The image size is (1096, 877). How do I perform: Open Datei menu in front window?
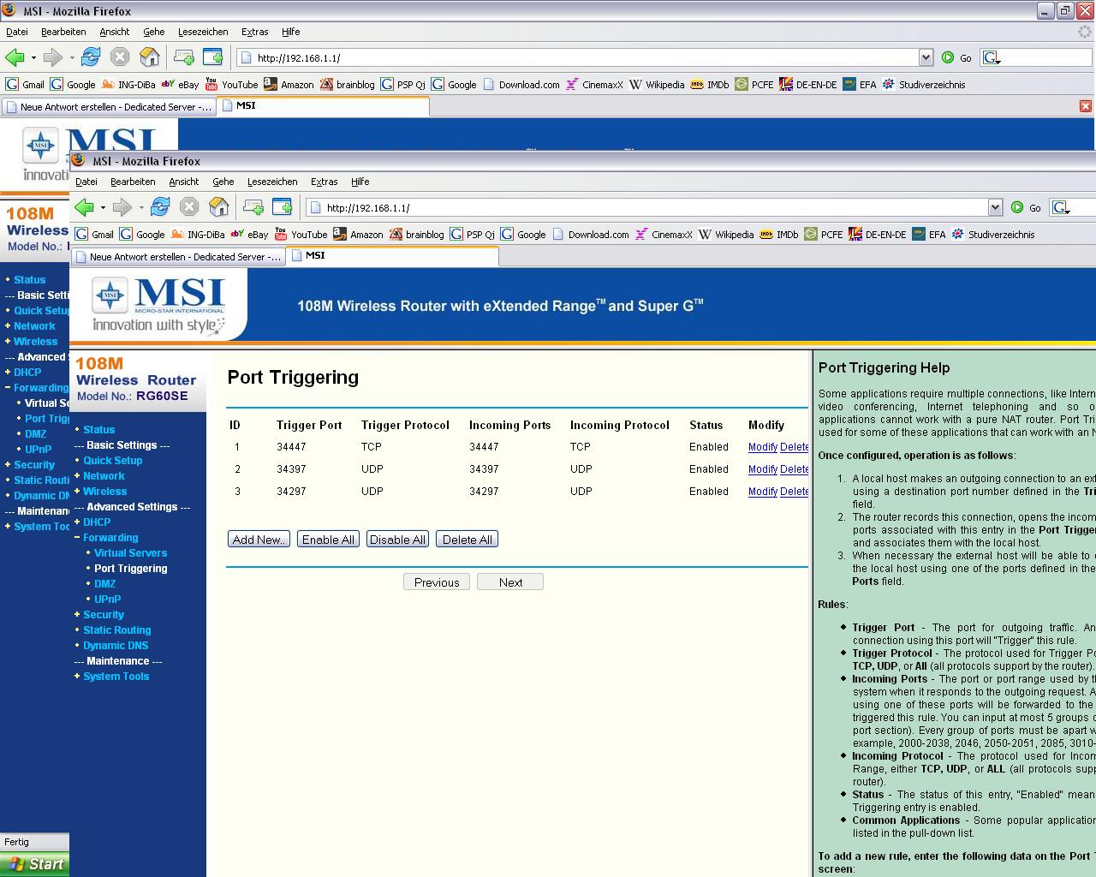[x=86, y=182]
